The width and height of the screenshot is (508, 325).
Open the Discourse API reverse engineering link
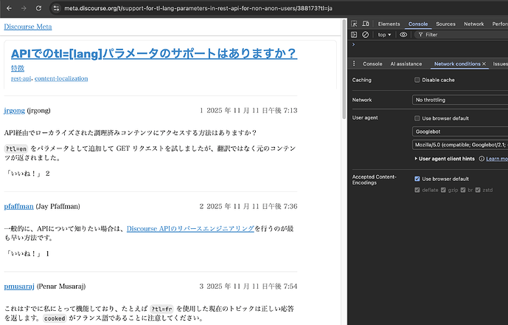click(x=190, y=228)
